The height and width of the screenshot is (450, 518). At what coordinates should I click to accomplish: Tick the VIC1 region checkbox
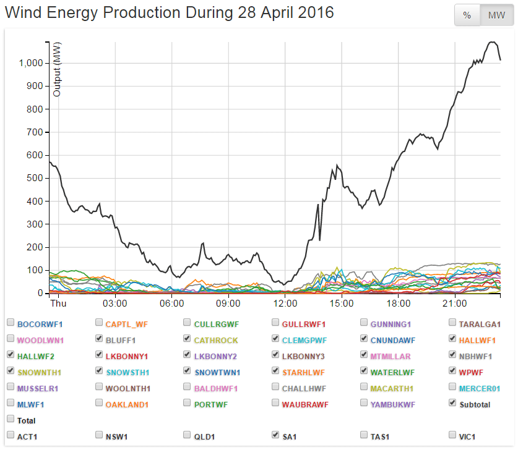pyautogui.click(x=453, y=435)
